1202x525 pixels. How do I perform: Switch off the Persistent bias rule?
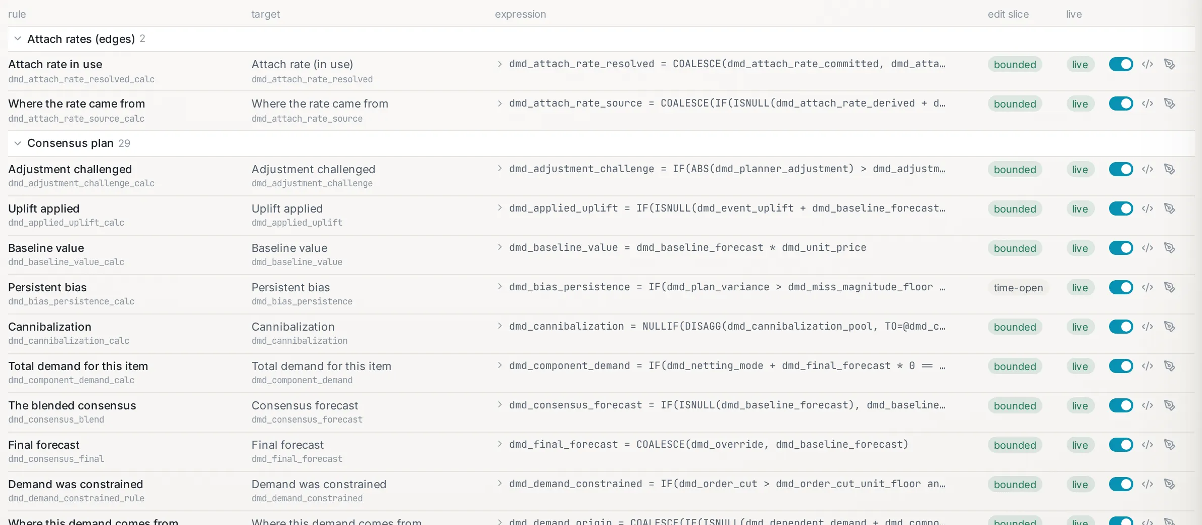click(1121, 287)
